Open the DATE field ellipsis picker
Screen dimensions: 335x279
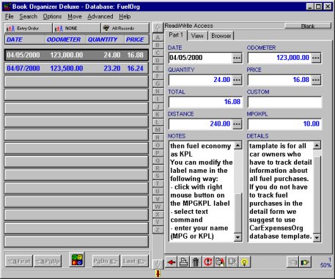237,58
